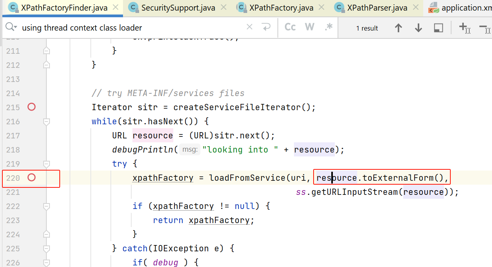Screen dimensions: 492x267
Task: Collapse if block fold at line 222
Action: point(46,206)
